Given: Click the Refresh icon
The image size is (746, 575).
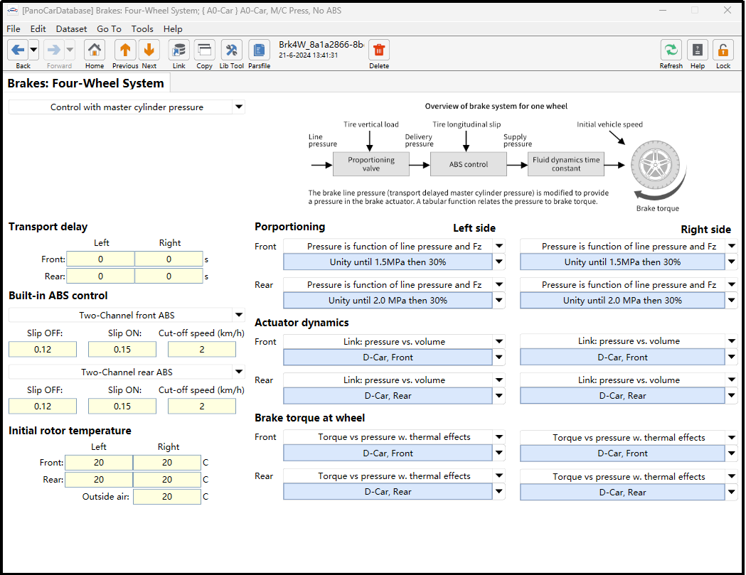Looking at the screenshot, I should [671, 50].
